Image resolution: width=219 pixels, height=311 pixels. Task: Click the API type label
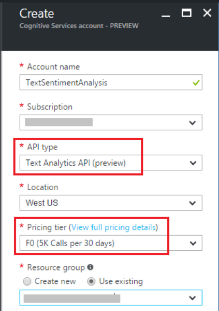42,147
